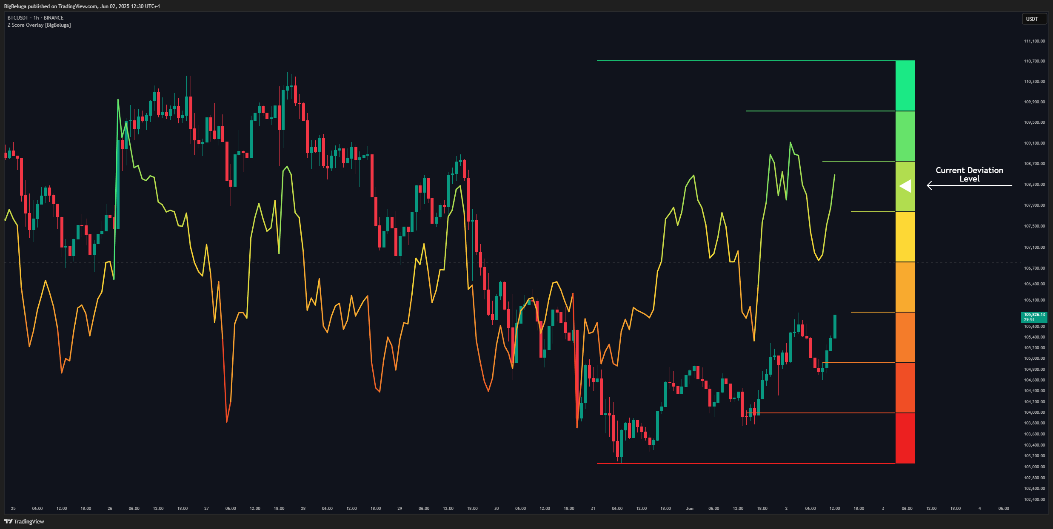Click the 103,000.00 price axis label
1053x529 pixels.
(1034, 467)
